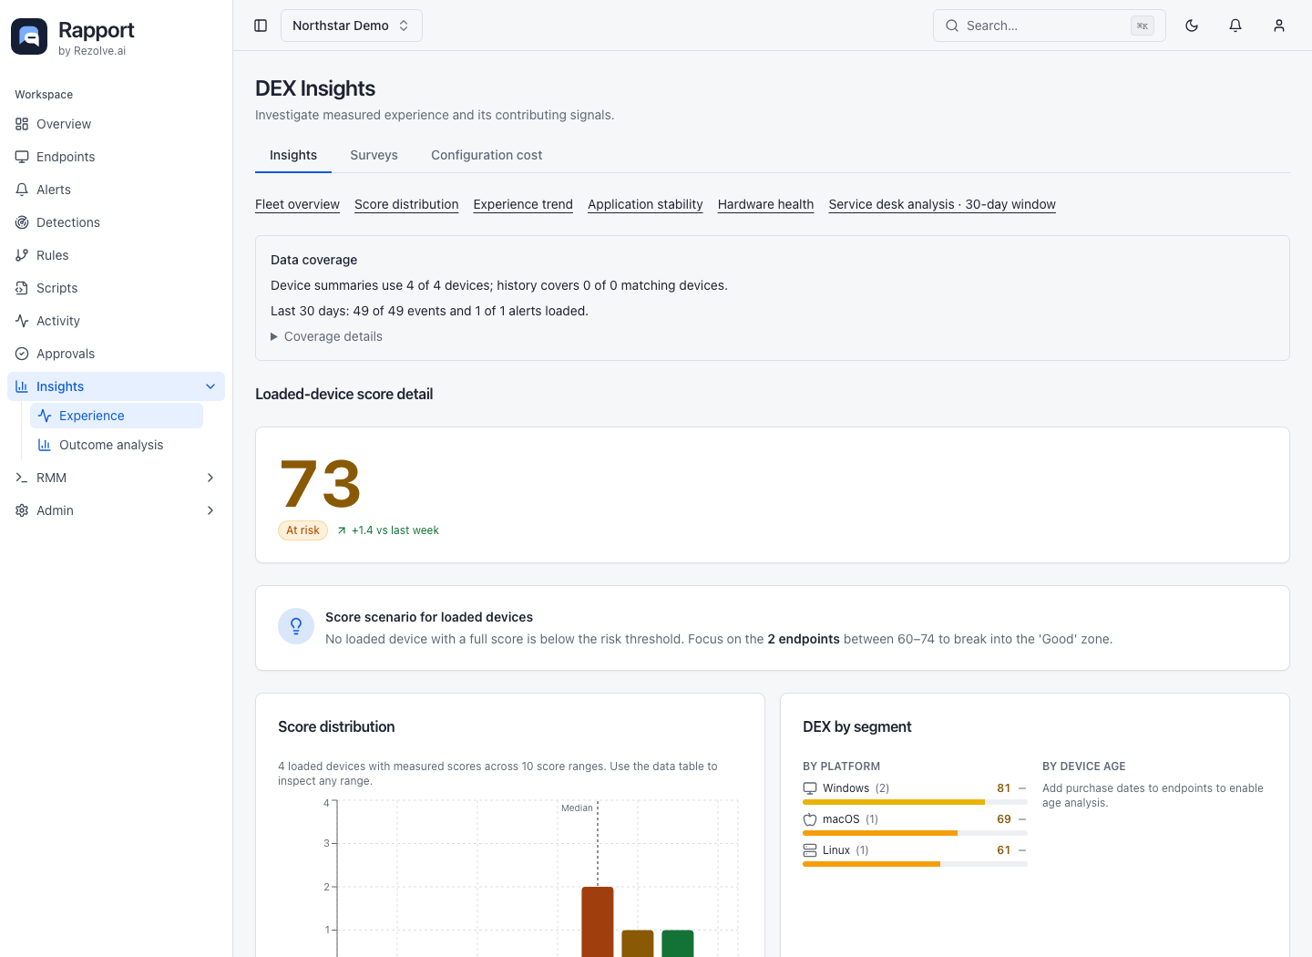
Task: Select Experience submenu item
Action: pos(117,416)
